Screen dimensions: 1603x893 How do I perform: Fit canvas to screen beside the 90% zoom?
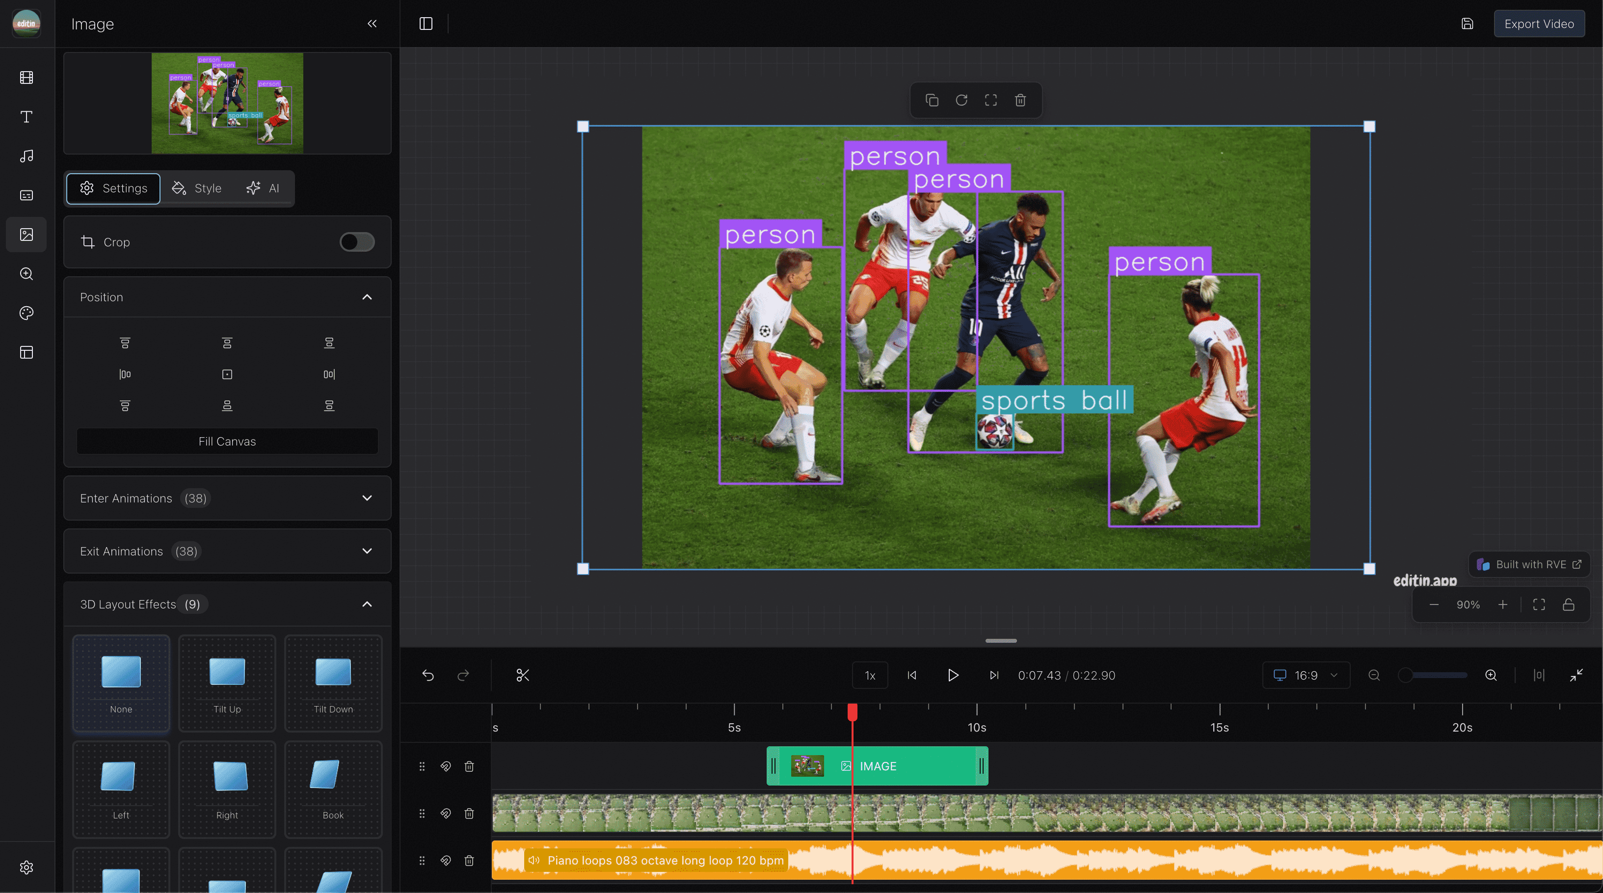pyautogui.click(x=1539, y=605)
